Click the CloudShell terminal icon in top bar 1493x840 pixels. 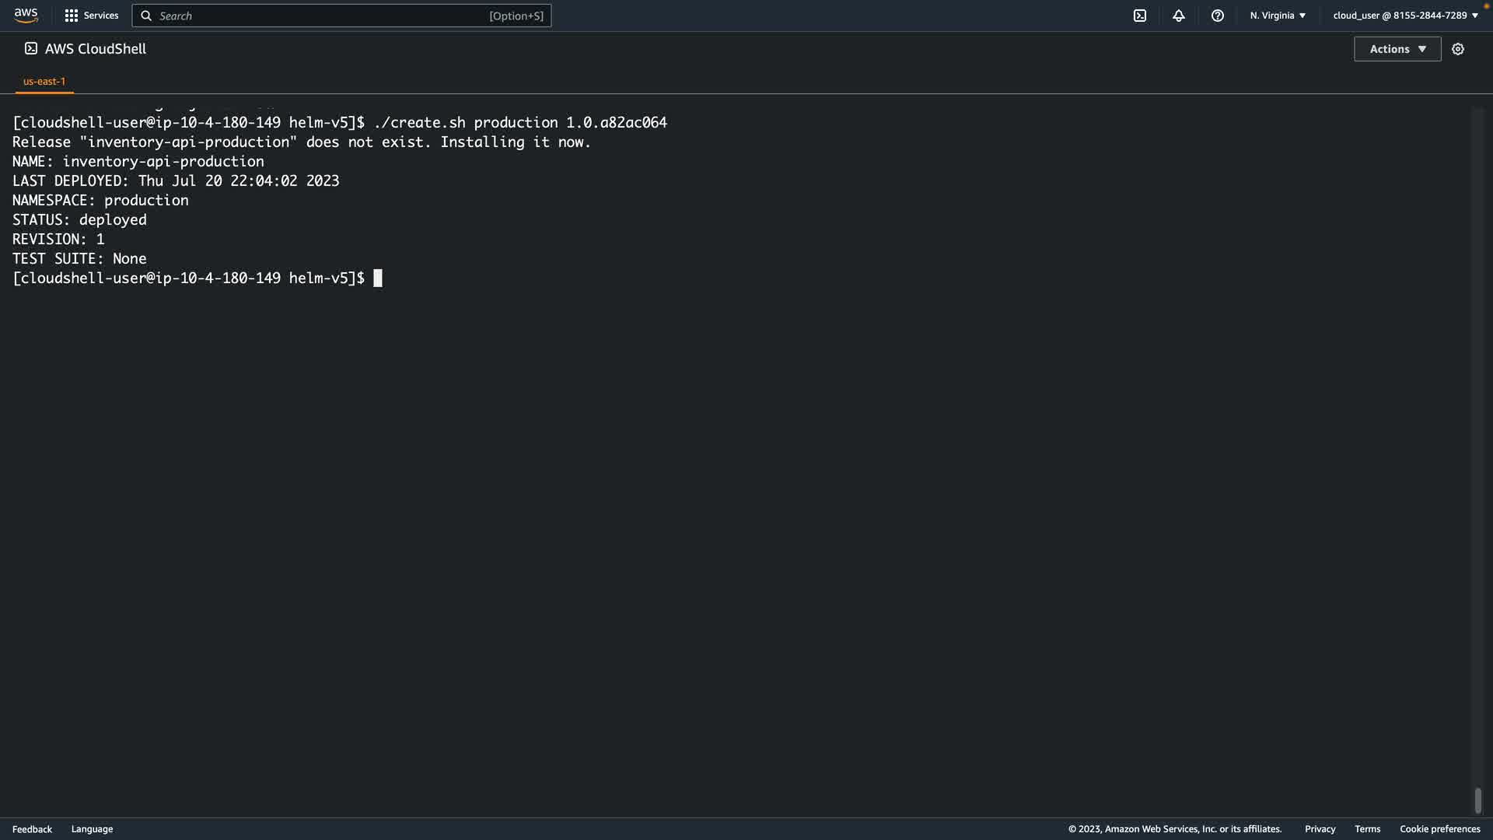coord(1140,16)
